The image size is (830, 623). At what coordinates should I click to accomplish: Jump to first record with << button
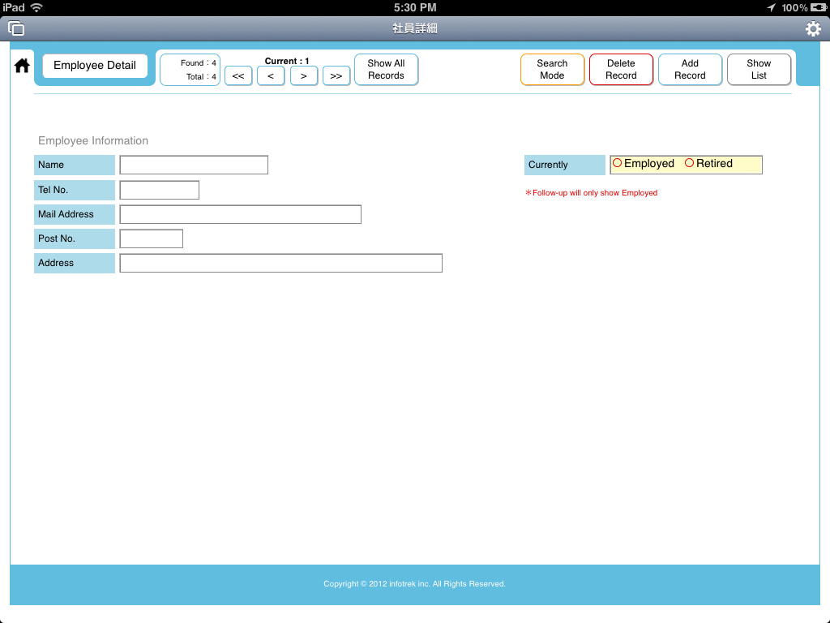tap(238, 76)
